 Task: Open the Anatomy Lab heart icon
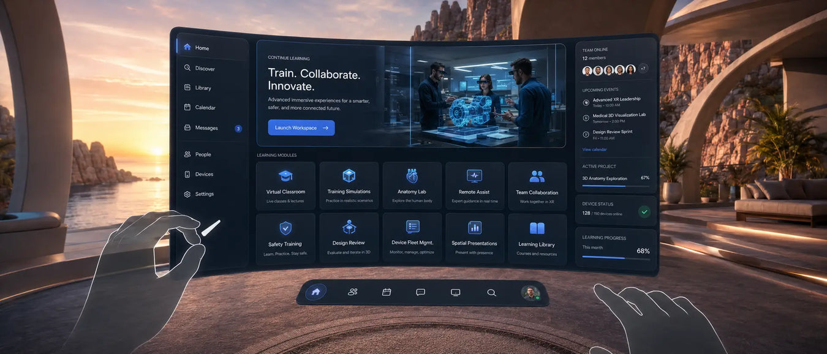pyautogui.click(x=412, y=176)
